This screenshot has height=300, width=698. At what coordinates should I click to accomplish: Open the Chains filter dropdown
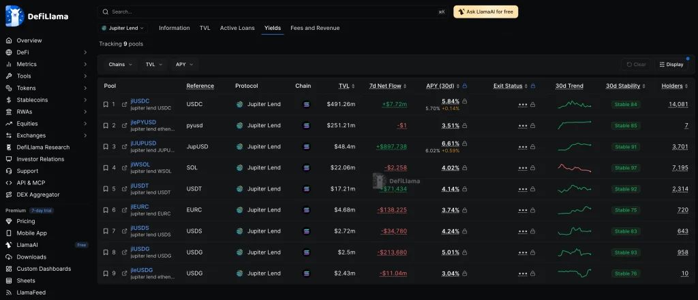pos(120,65)
